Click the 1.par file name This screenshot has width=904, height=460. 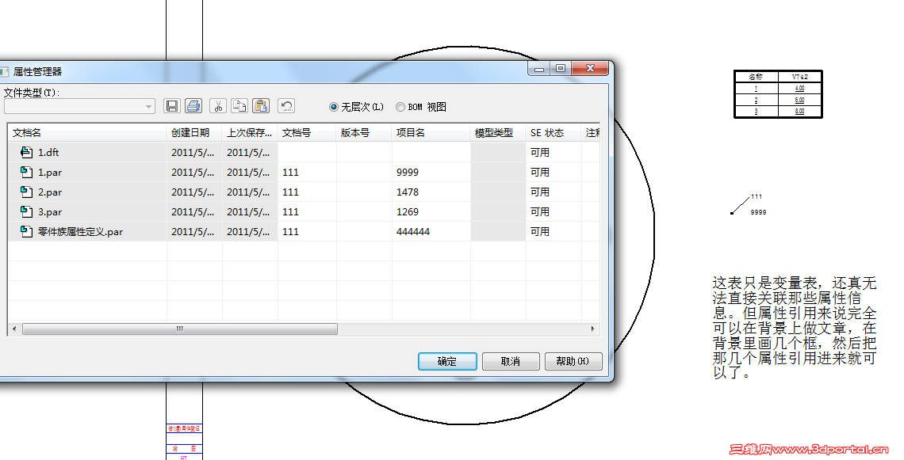coord(50,172)
